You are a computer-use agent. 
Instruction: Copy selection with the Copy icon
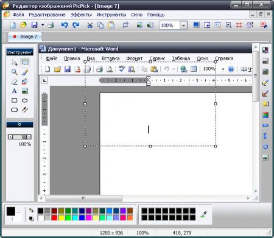pyautogui.click(x=100, y=25)
